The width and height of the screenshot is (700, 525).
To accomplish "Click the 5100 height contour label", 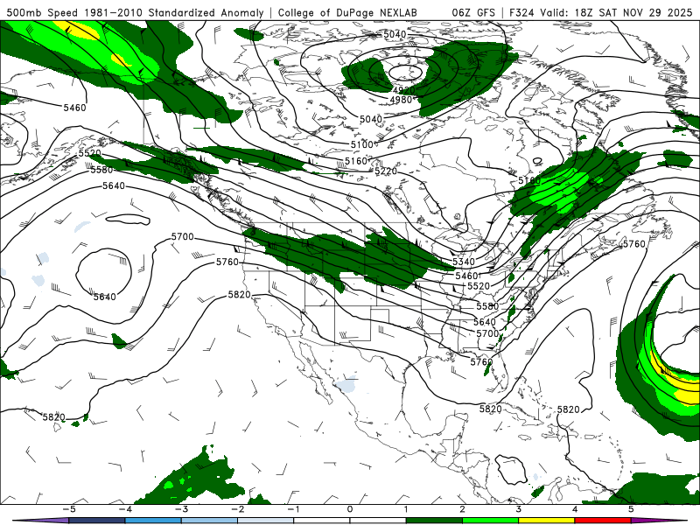I will tap(361, 144).
